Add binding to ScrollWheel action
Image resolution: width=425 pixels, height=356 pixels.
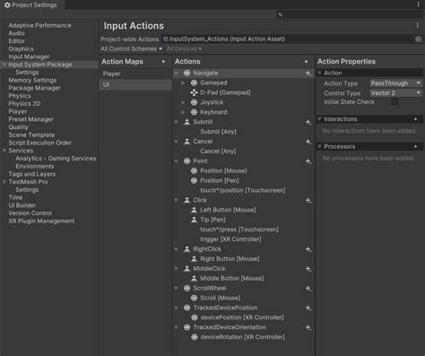coord(308,289)
